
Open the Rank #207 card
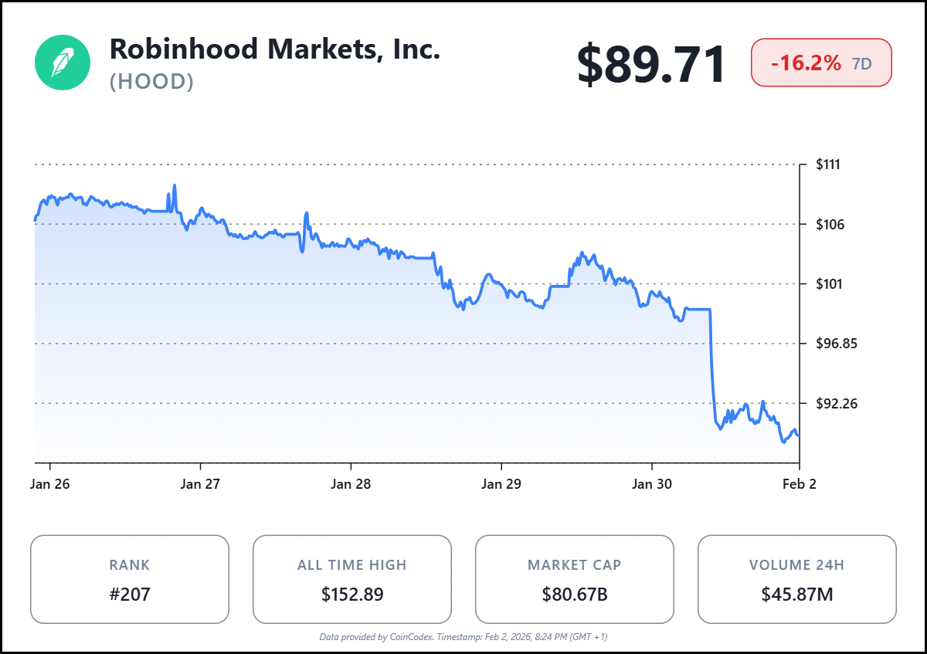pos(130,579)
